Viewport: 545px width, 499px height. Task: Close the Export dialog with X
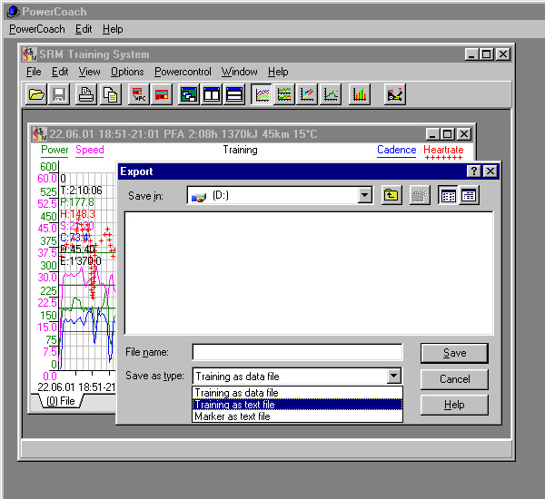point(490,171)
